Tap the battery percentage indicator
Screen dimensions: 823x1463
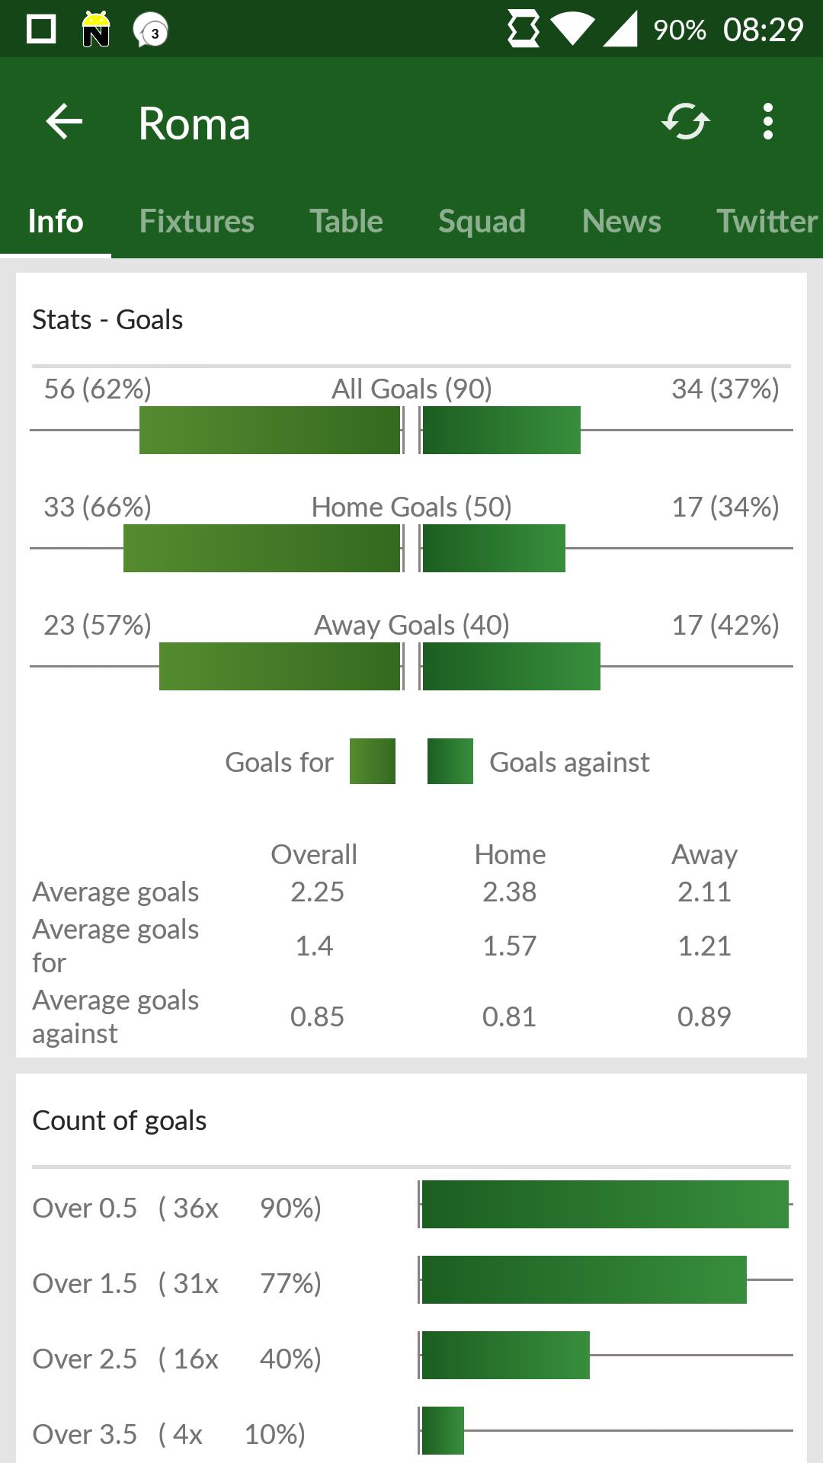[679, 30]
